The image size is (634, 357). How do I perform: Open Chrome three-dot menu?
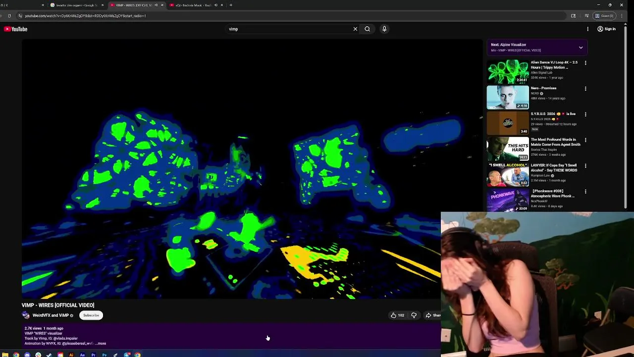[622, 16]
